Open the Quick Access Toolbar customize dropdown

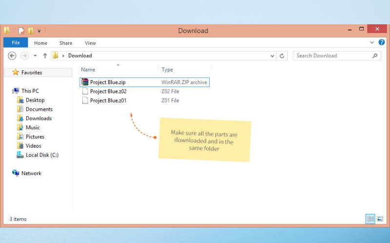coord(39,31)
